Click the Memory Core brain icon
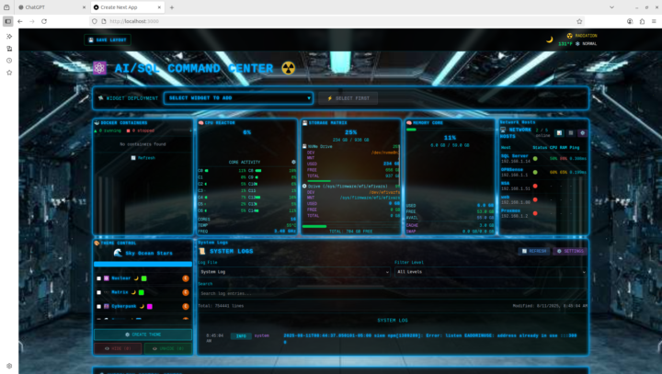Viewport: 662px width, 374px height. tap(409, 123)
